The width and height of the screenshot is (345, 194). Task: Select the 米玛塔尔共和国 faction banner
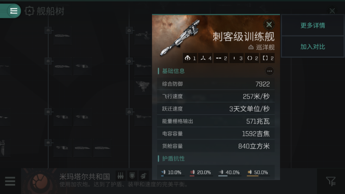[169, 181]
